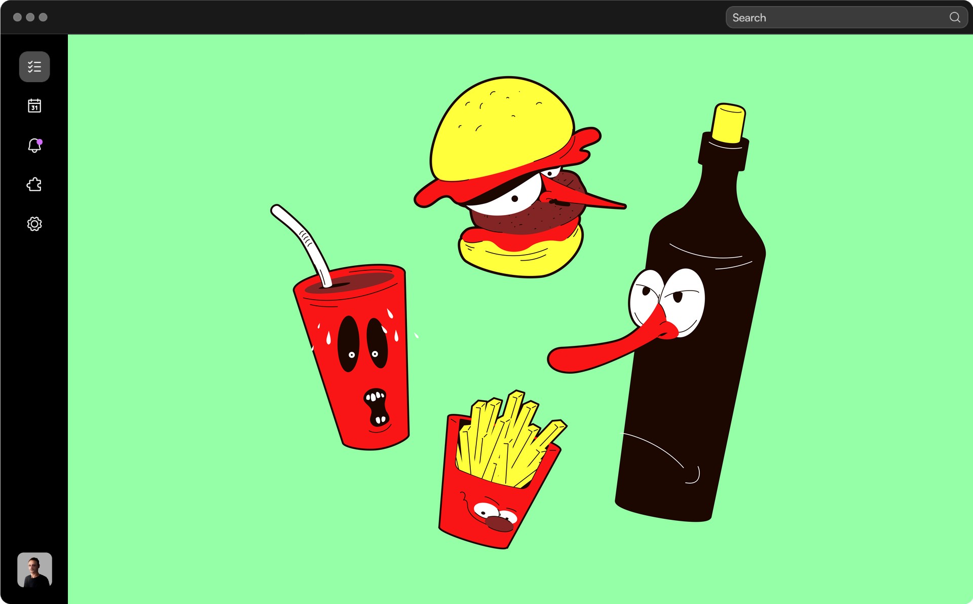Screen dimensions: 973x604
Task: Click the middle window control dot
Action: pyautogui.click(x=30, y=17)
